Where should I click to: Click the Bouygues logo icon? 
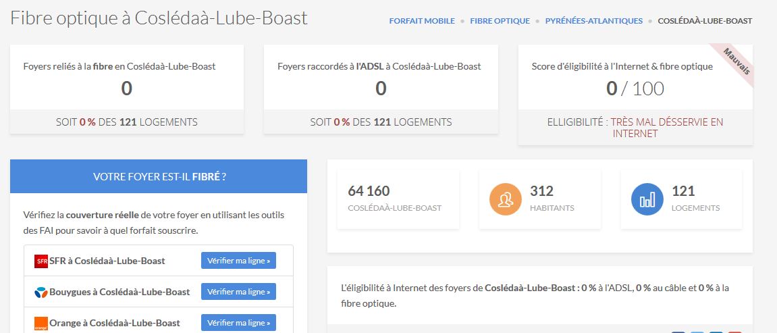coord(41,292)
